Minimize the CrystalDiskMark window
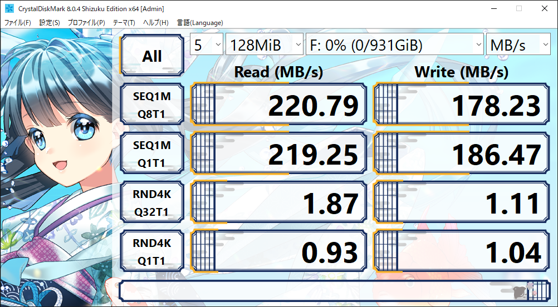The image size is (558, 307). [493, 8]
